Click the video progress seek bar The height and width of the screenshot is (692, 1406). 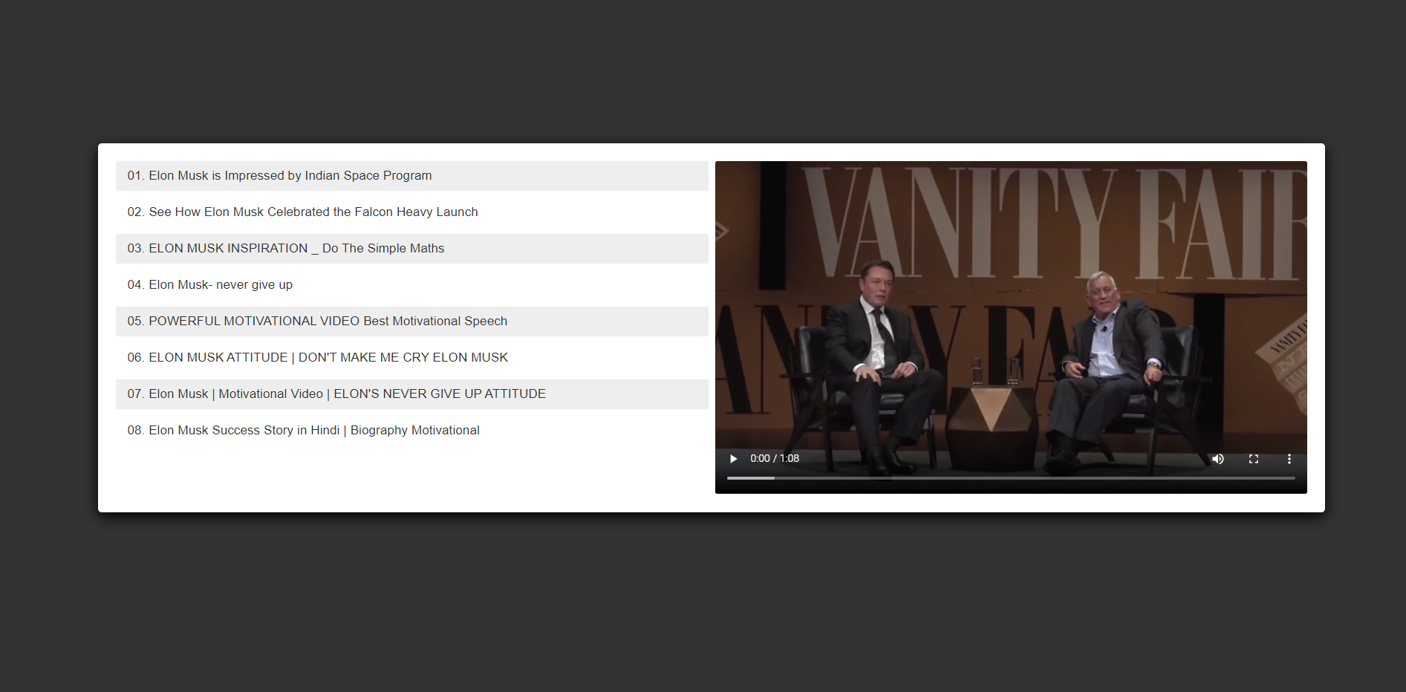point(1010,478)
